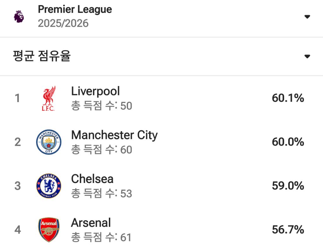Click Chelsea's 59.0% possession value
323x251 pixels.
pyautogui.click(x=288, y=186)
